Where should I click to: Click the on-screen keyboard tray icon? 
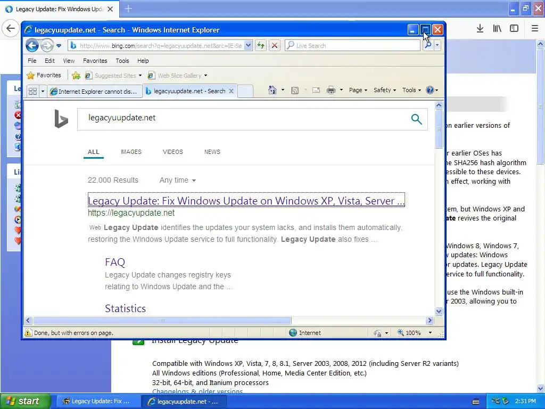[476, 402]
